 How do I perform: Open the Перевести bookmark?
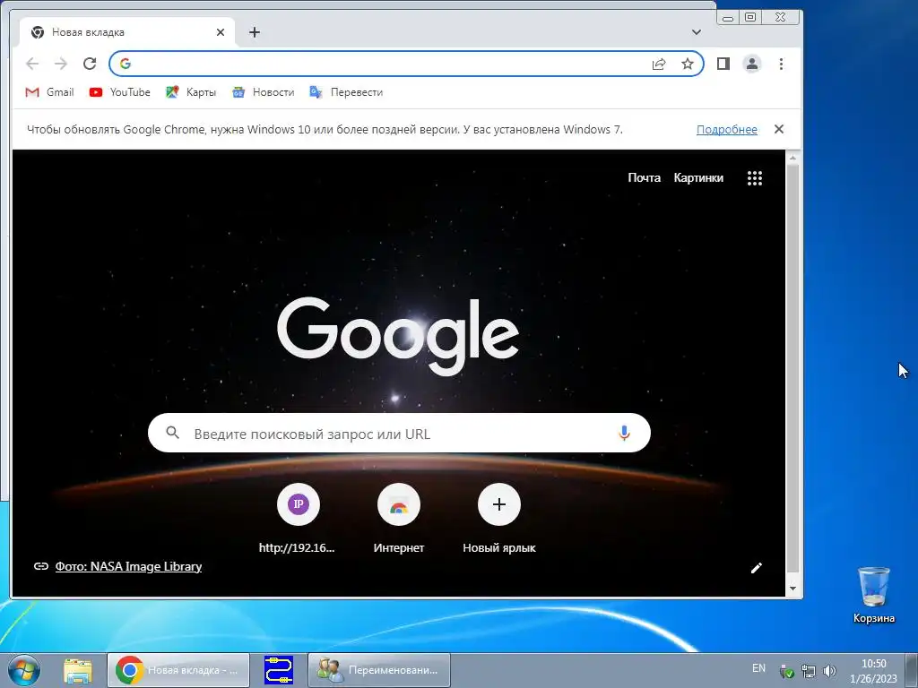point(346,92)
